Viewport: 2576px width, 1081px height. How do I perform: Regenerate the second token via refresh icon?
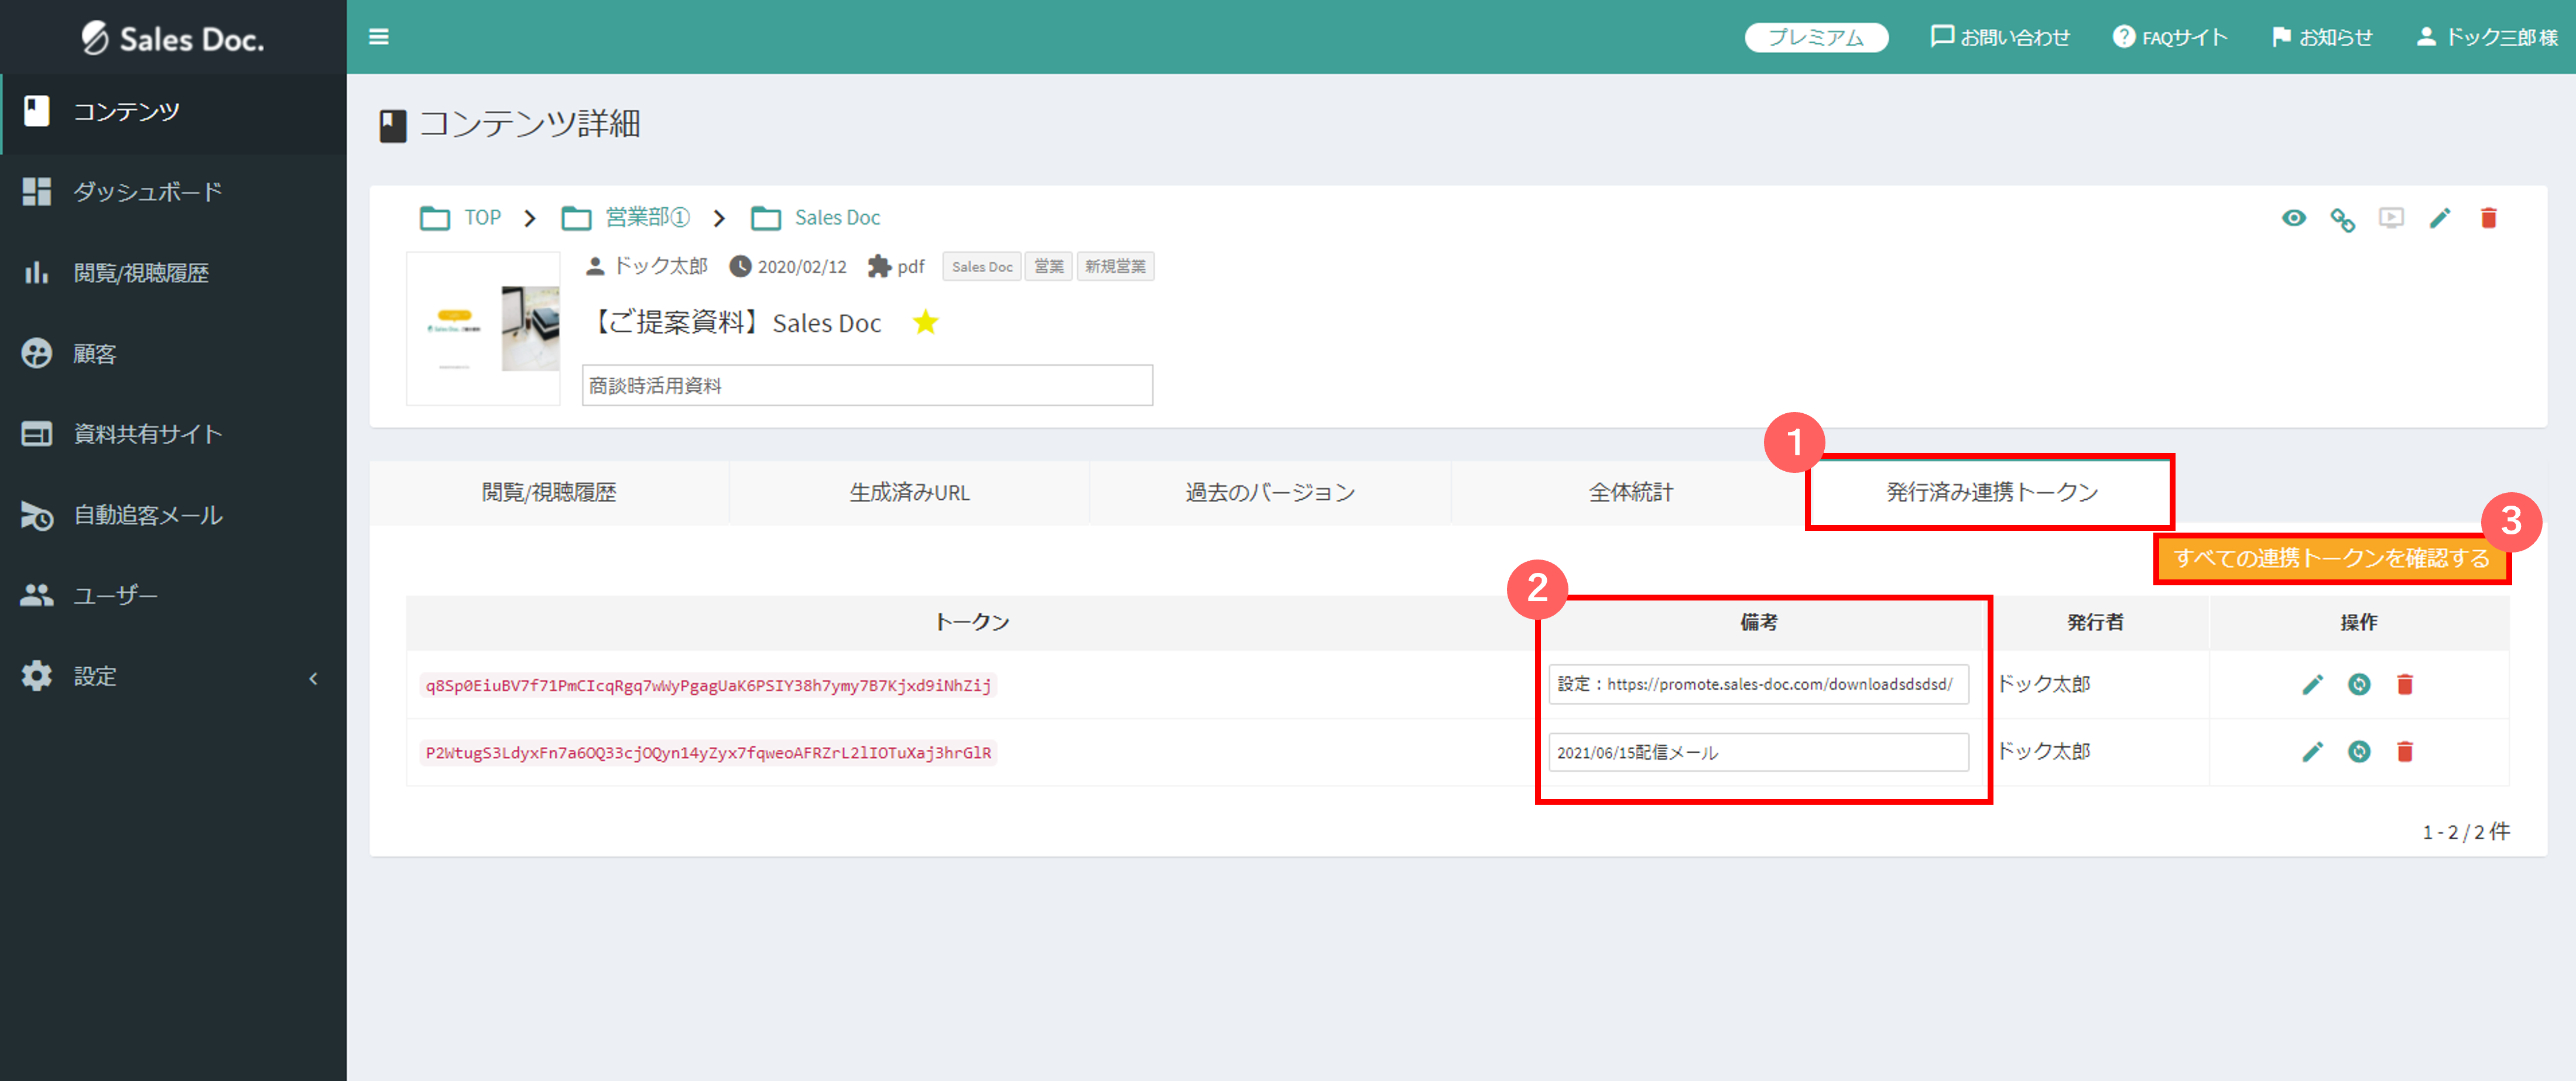2359,751
